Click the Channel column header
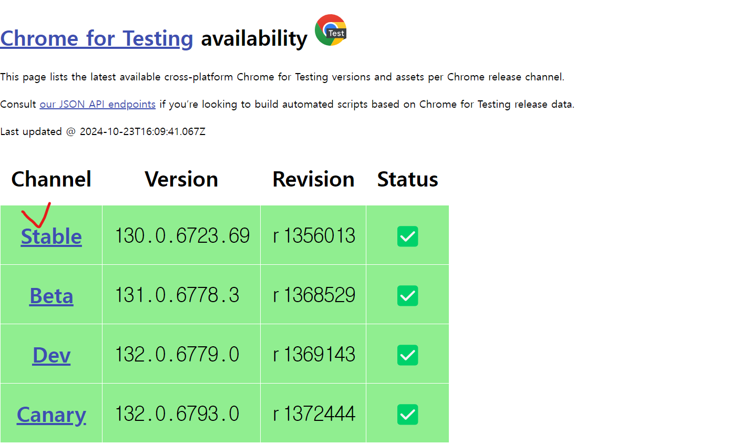 click(52, 179)
